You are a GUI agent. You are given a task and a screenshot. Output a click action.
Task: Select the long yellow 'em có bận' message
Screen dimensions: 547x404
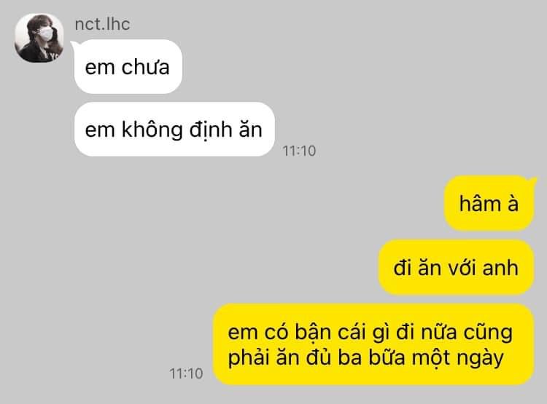coord(373,344)
